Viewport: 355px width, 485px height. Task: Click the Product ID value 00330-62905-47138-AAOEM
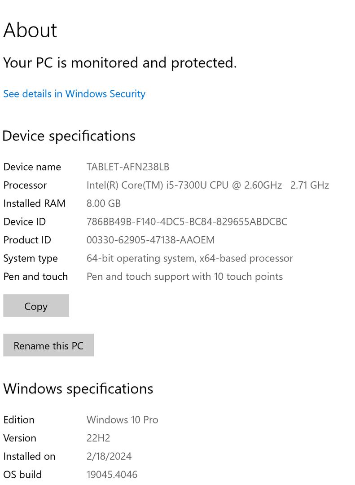(150, 240)
